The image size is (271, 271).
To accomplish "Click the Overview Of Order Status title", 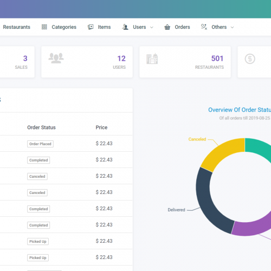I will tap(240, 110).
